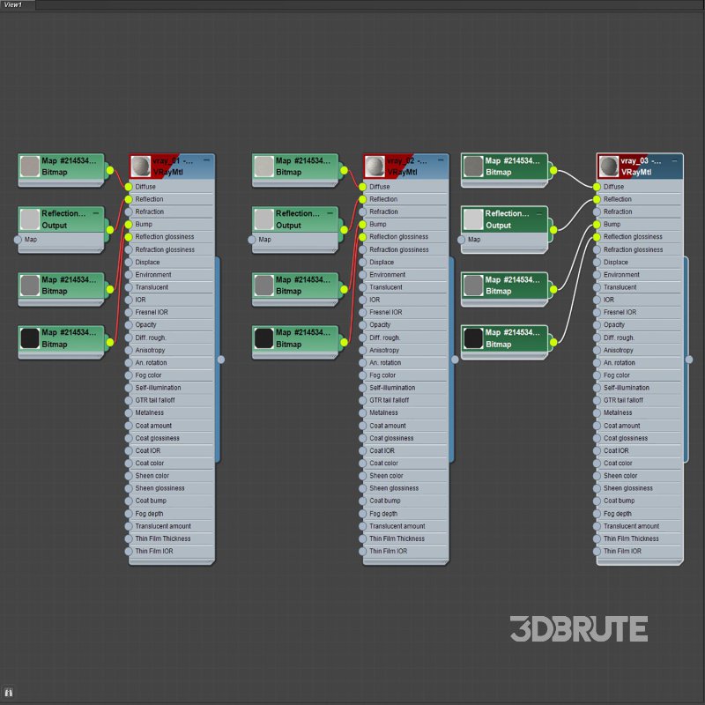Click the vray_03 material sphere preview
Image resolution: width=705 pixels, height=705 pixels.
[x=608, y=166]
